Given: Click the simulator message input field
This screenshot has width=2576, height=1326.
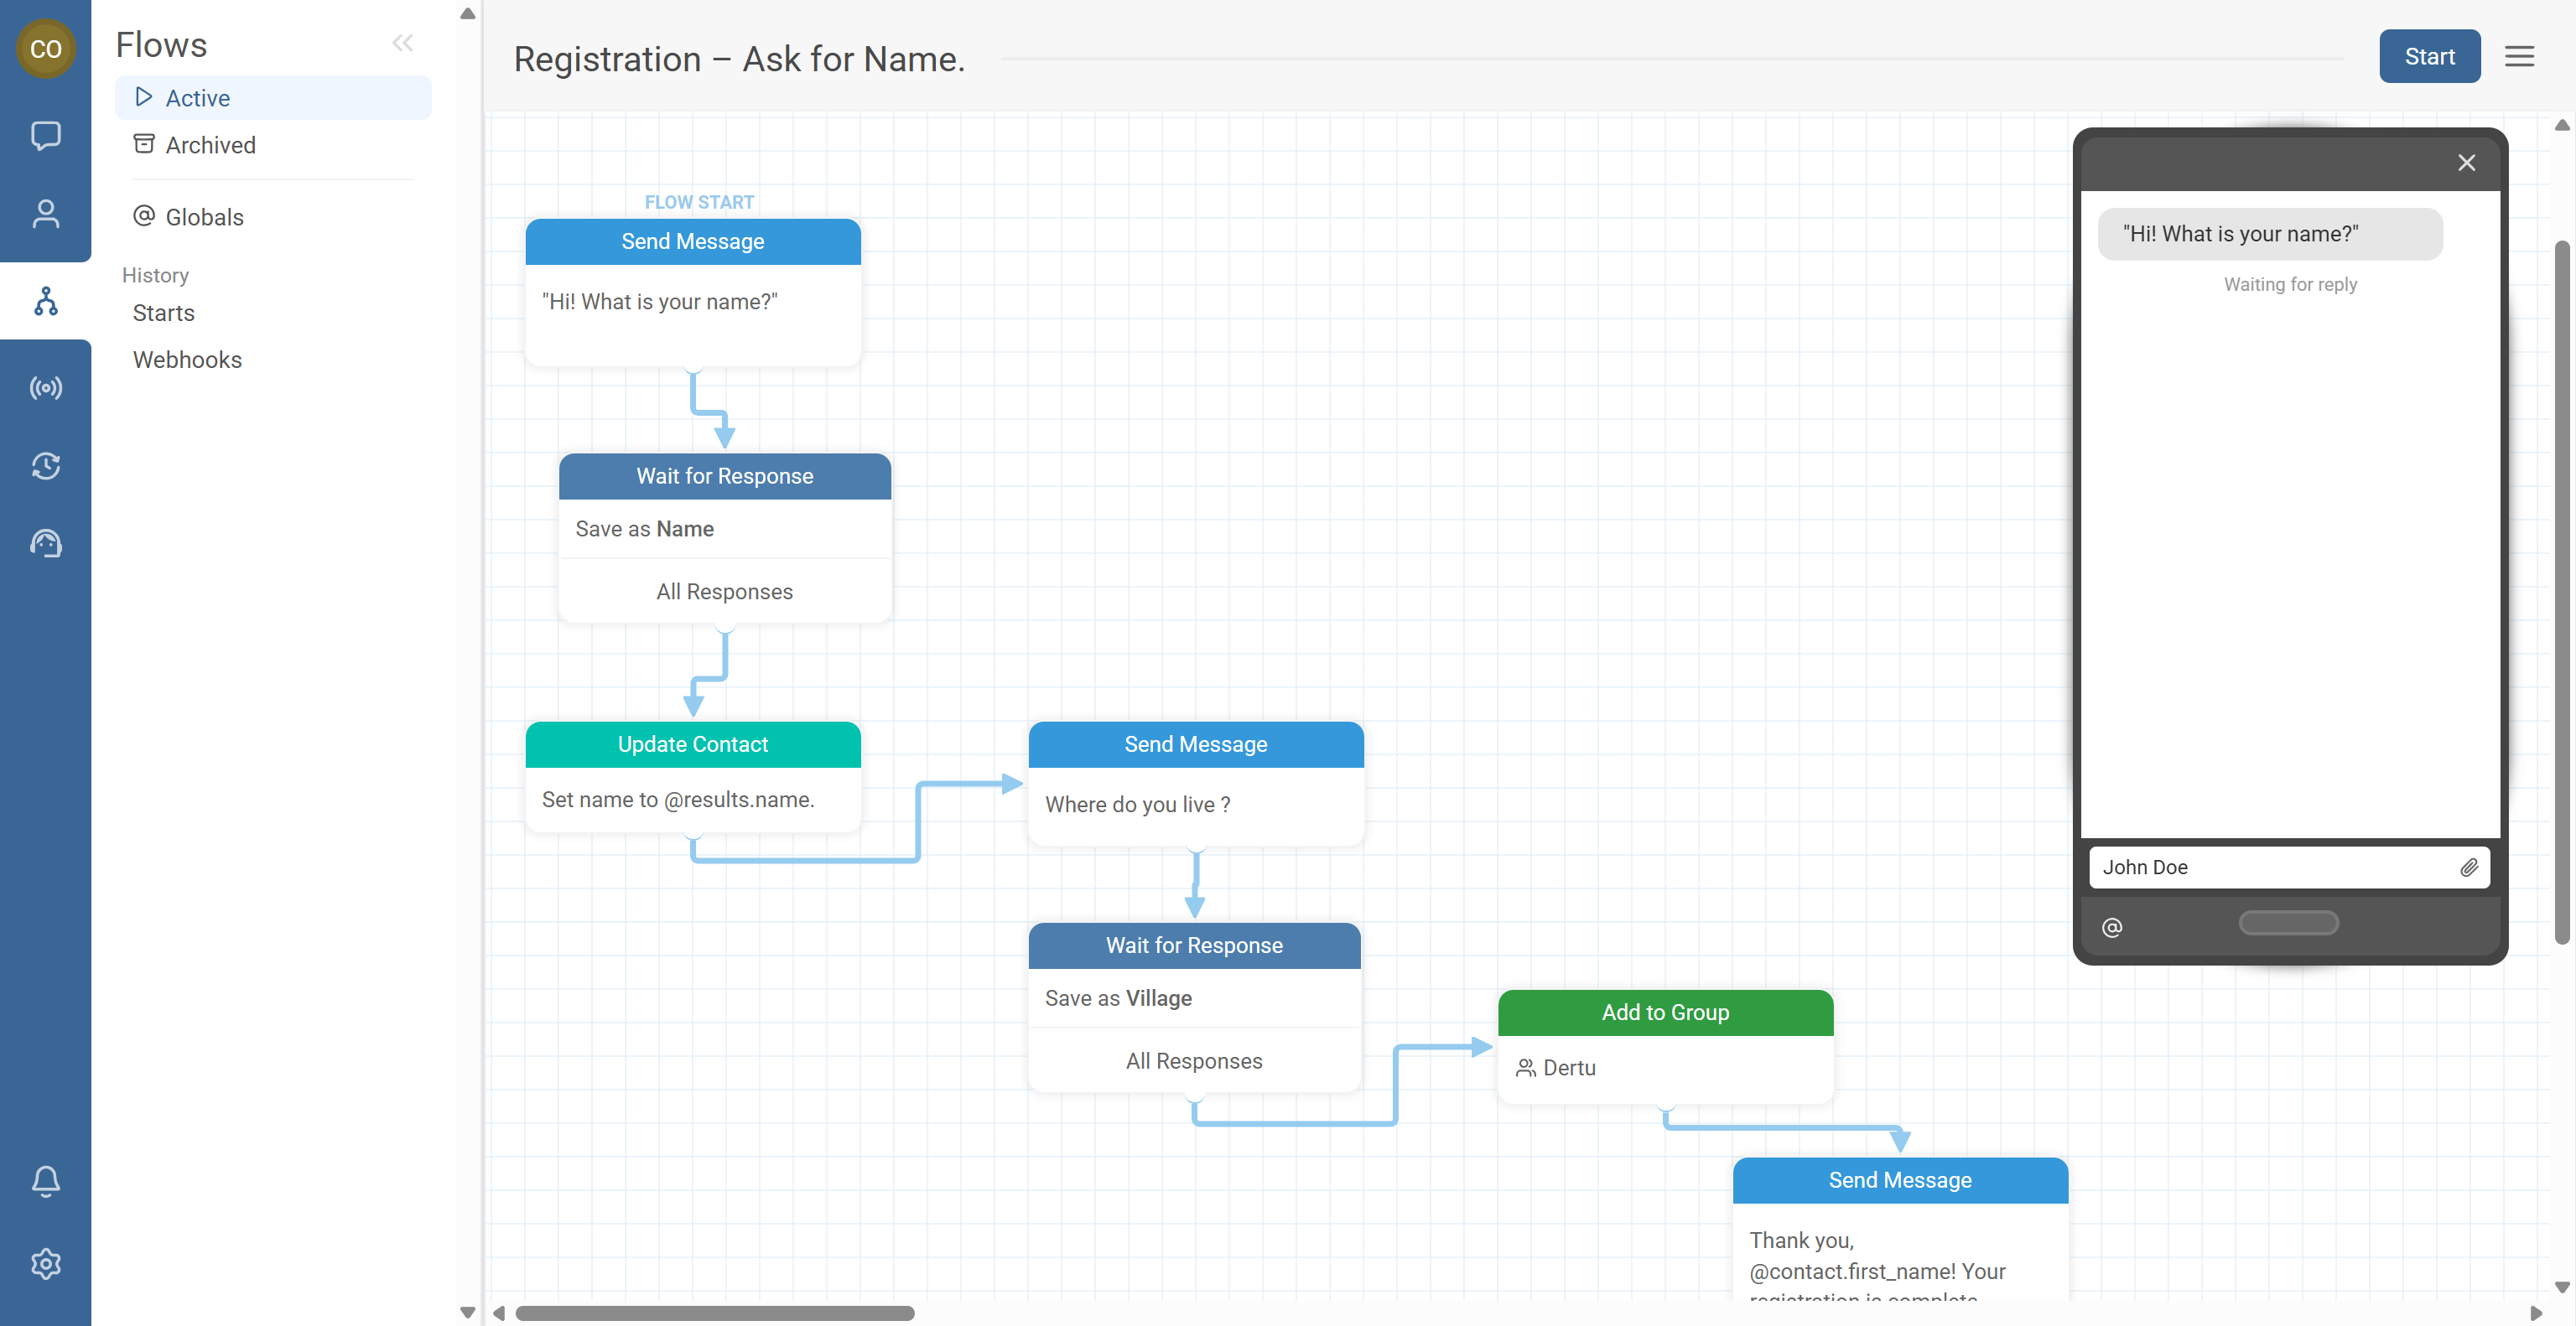Looking at the screenshot, I should (2270, 868).
